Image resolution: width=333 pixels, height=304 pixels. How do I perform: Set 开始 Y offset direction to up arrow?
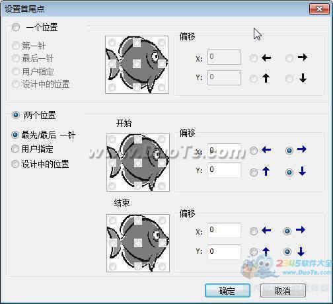254,172
